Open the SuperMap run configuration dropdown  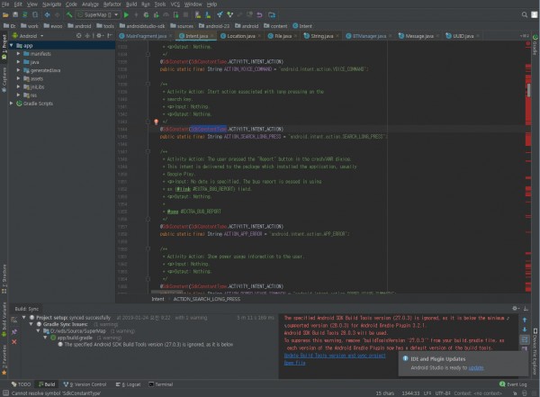click(x=98, y=14)
